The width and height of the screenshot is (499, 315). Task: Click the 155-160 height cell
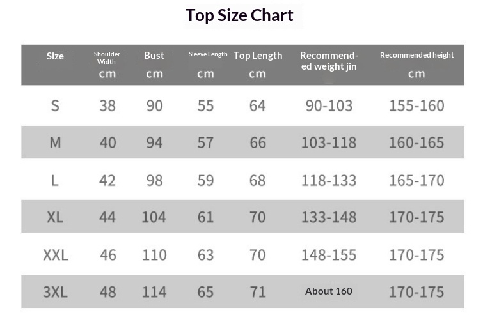tap(416, 105)
